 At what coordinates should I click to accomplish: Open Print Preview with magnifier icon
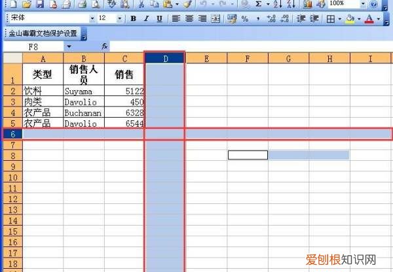click(96, 3)
